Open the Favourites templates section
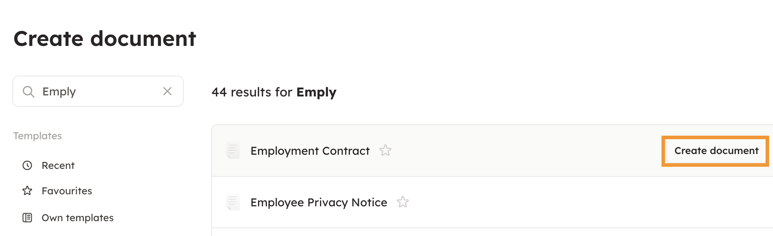 [x=67, y=191]
